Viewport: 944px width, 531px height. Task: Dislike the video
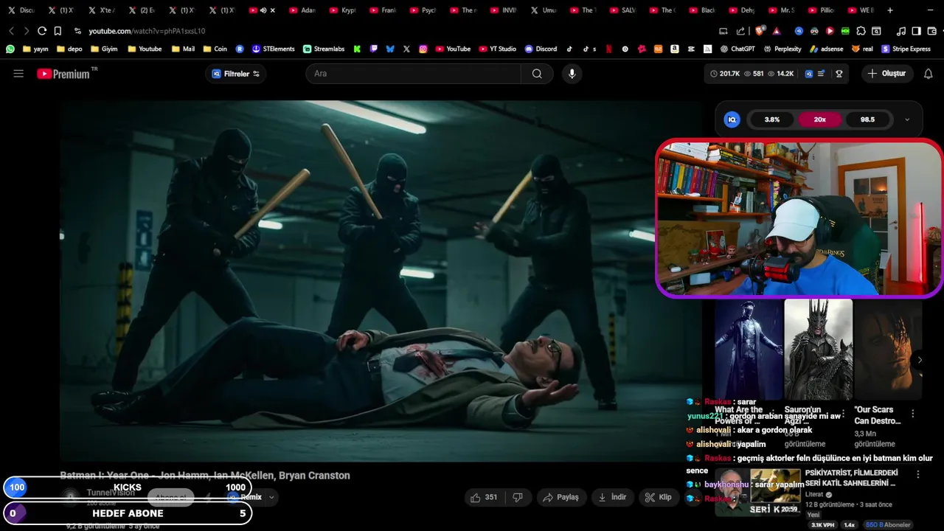(518, 497)
